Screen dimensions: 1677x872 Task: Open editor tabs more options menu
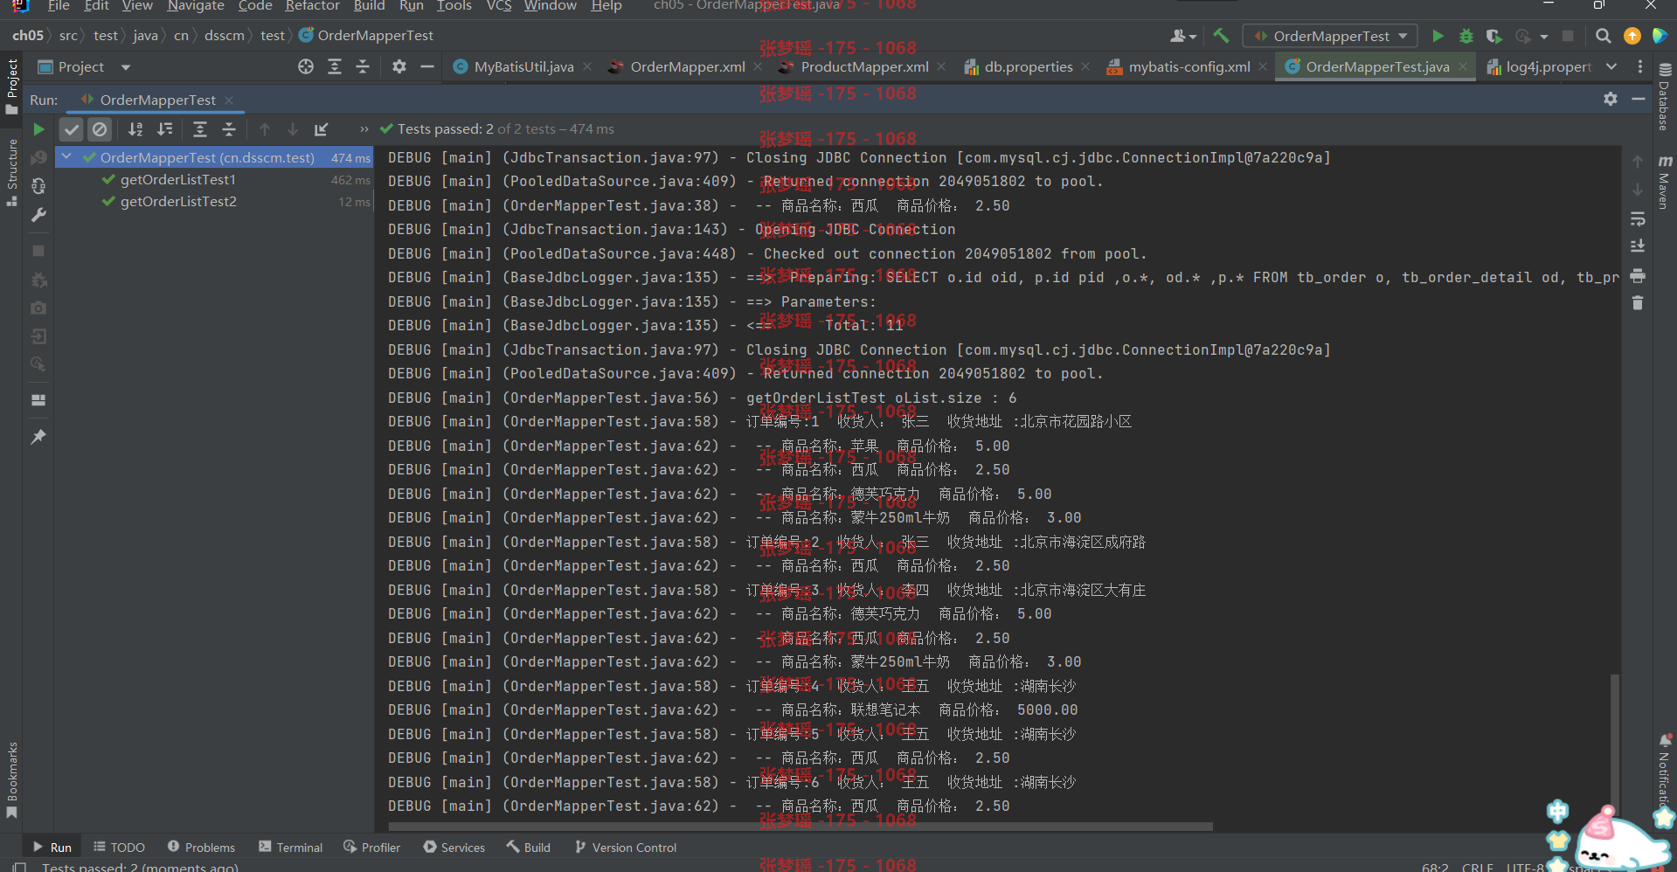[1640, 66]
